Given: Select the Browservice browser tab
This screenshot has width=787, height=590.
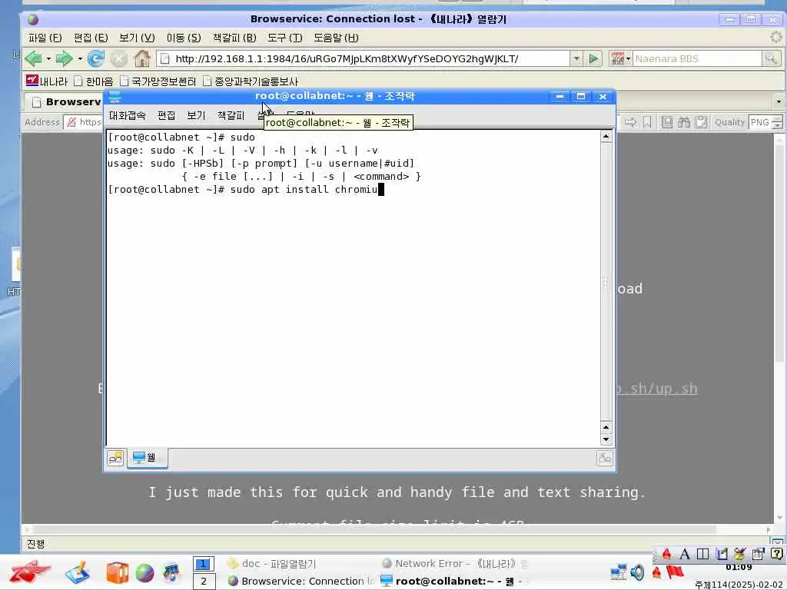Looking at the screenshot, I should pos(65,102).
